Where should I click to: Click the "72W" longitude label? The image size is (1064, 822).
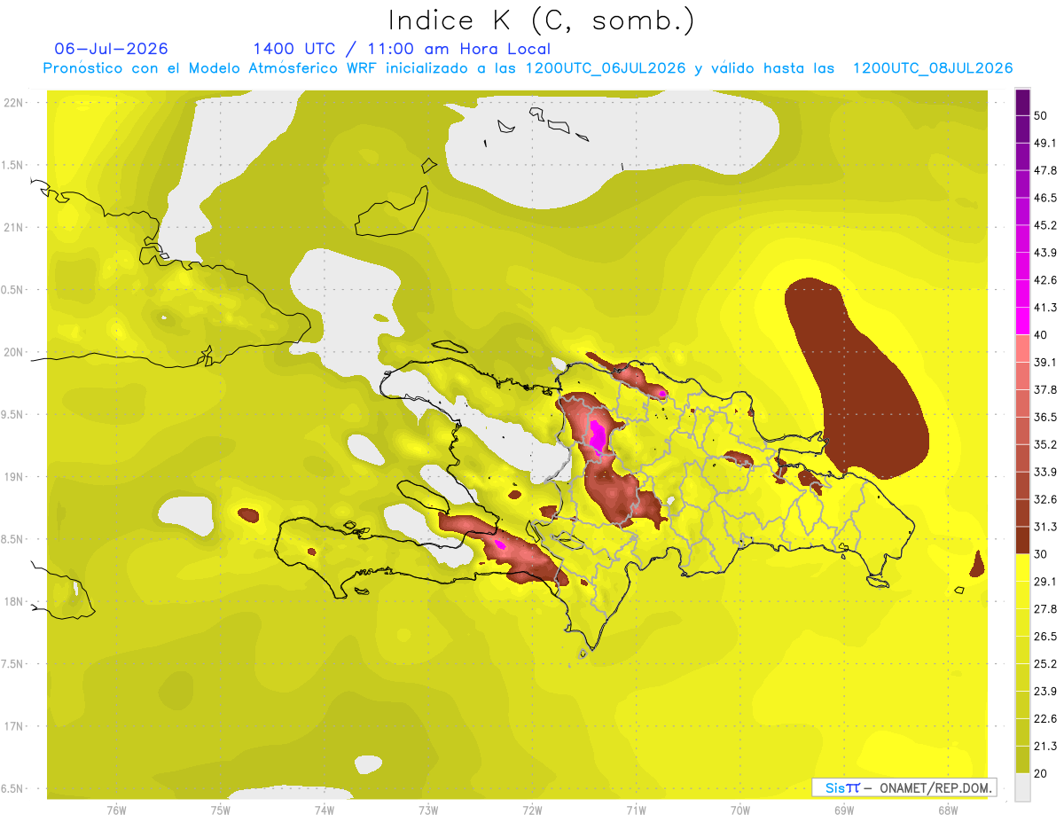pos(532,810)
